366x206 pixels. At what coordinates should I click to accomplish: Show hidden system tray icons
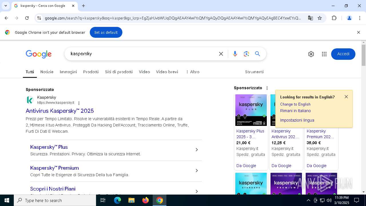308,200
